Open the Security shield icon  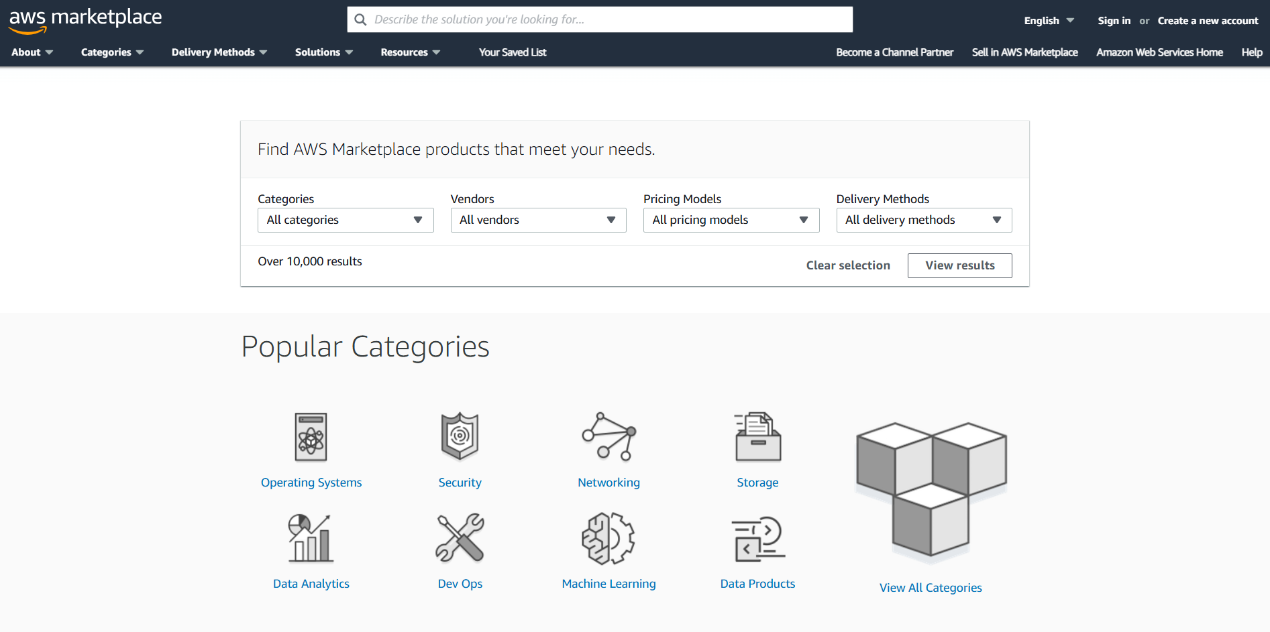(x=460, y=436)
